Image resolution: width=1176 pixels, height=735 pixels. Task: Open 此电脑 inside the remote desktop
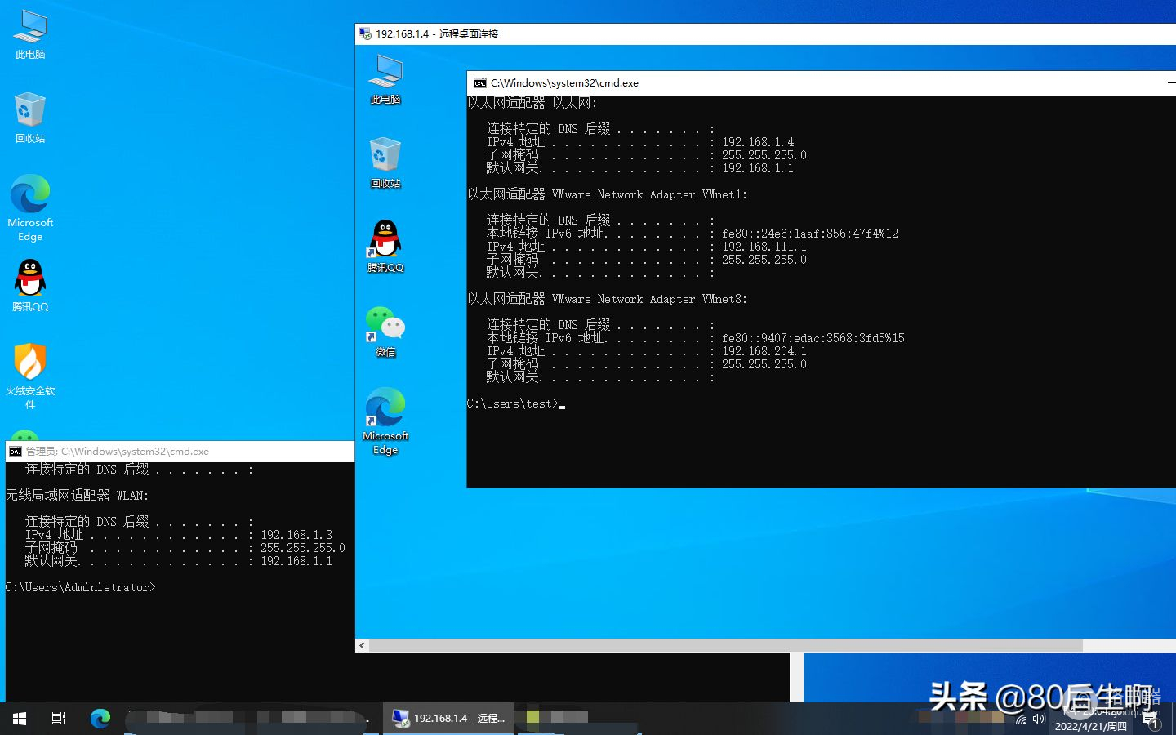(385, 79)
